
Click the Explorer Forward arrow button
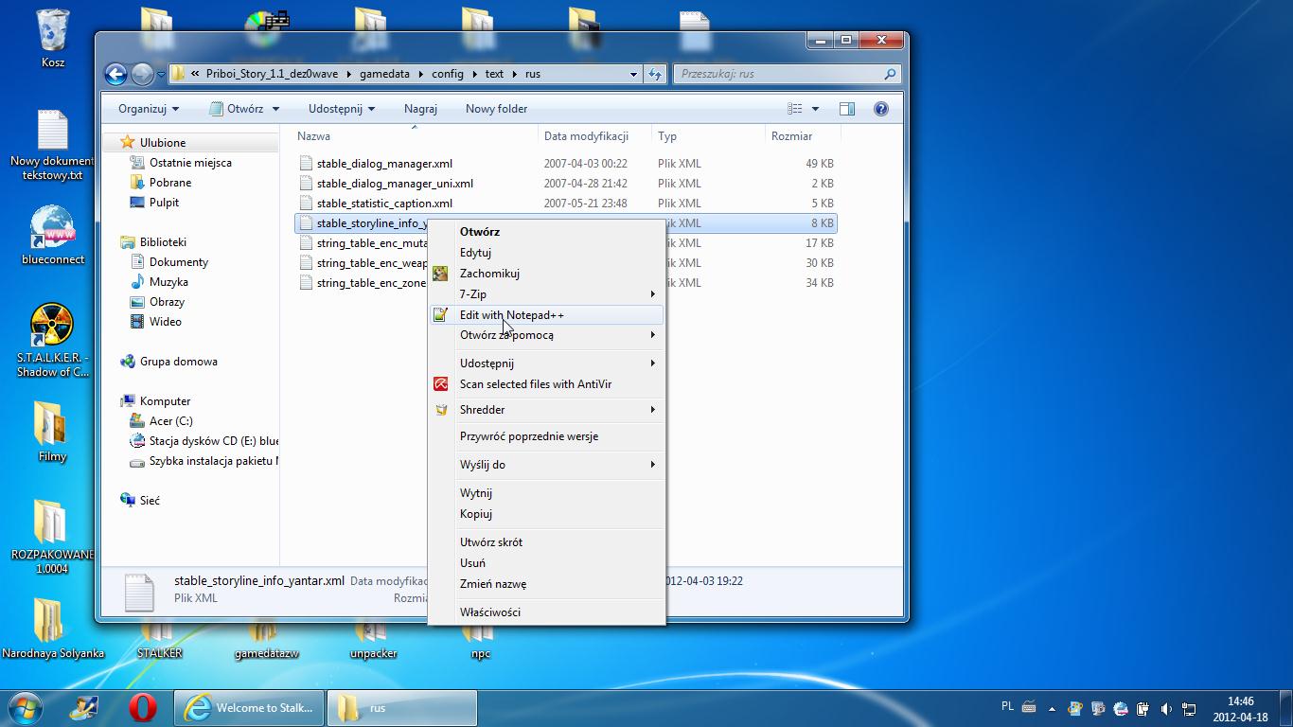pyautogui.click(x=142, y=74)
